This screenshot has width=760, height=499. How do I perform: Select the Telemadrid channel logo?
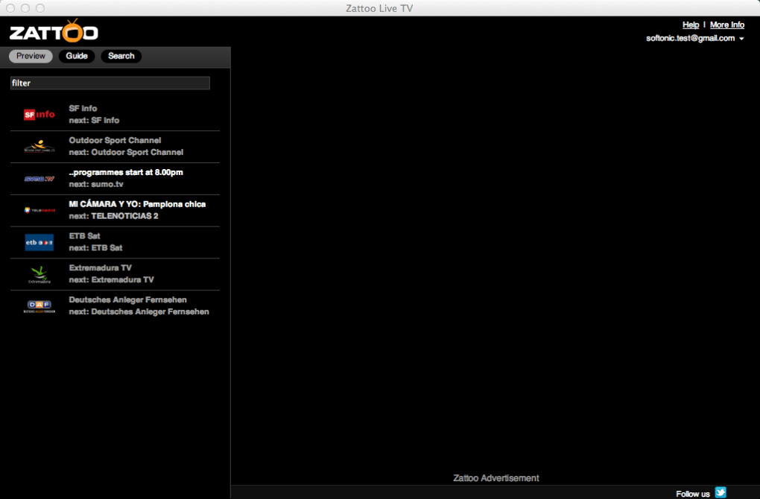39,210
